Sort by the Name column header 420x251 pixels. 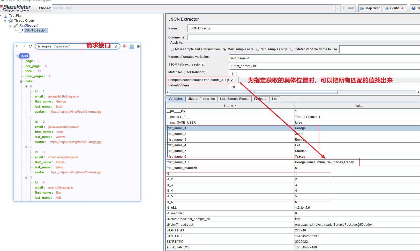pyautogui.click(x=230, y=106)
